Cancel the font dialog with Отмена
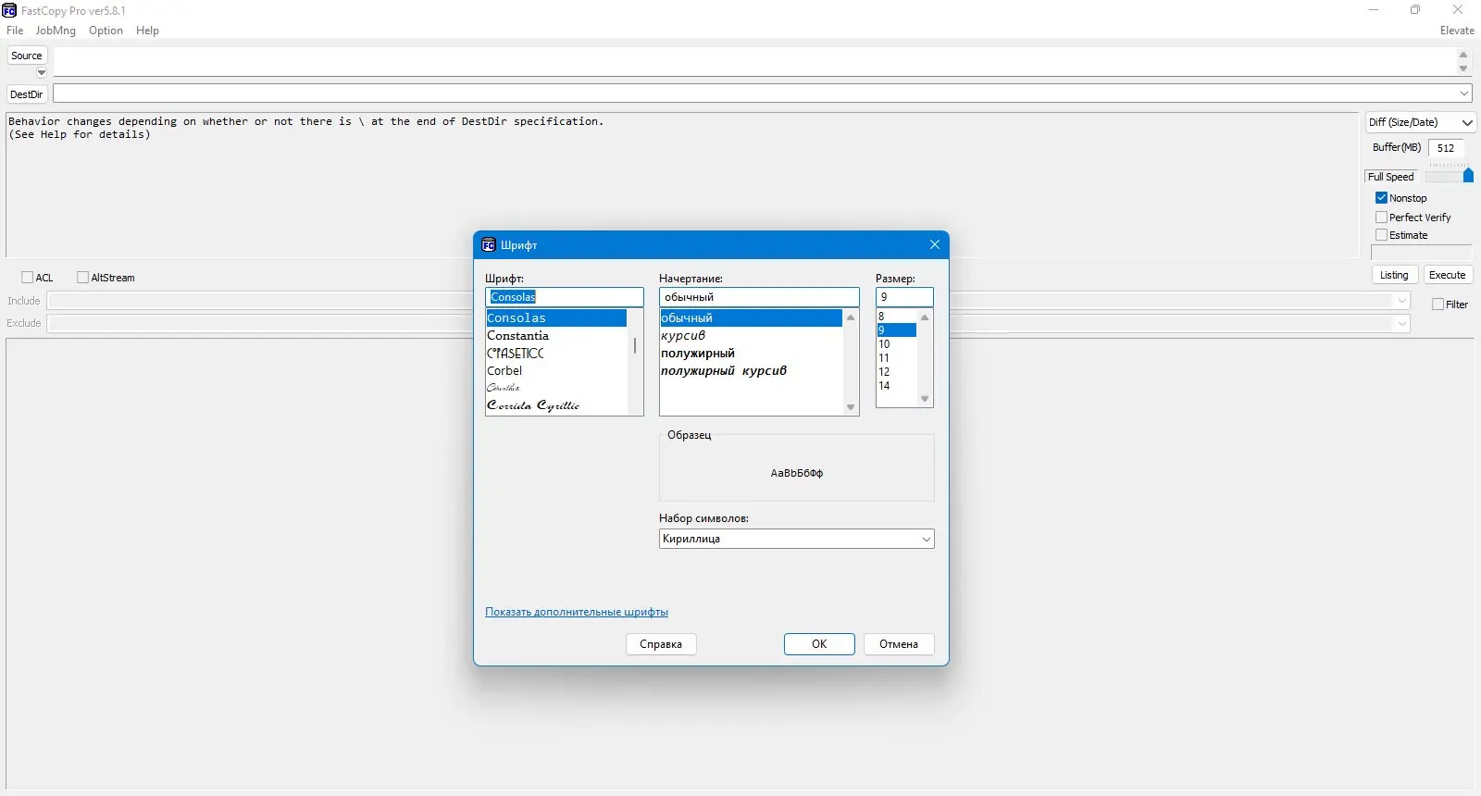 899,644
